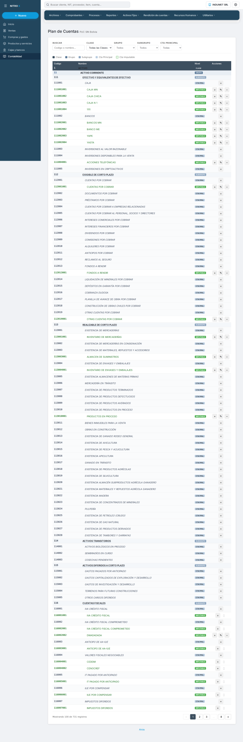Edit the DWADADADA account
Viewport: 243px width, 742px height.
[x=220, y=635]
